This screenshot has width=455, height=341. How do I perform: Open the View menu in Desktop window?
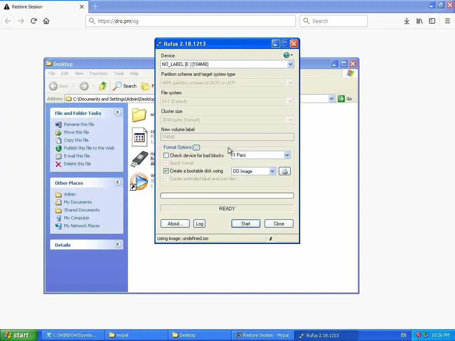click(x=79, y=73)
